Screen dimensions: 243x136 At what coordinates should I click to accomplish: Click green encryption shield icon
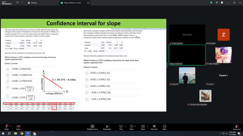click(211, 3)
